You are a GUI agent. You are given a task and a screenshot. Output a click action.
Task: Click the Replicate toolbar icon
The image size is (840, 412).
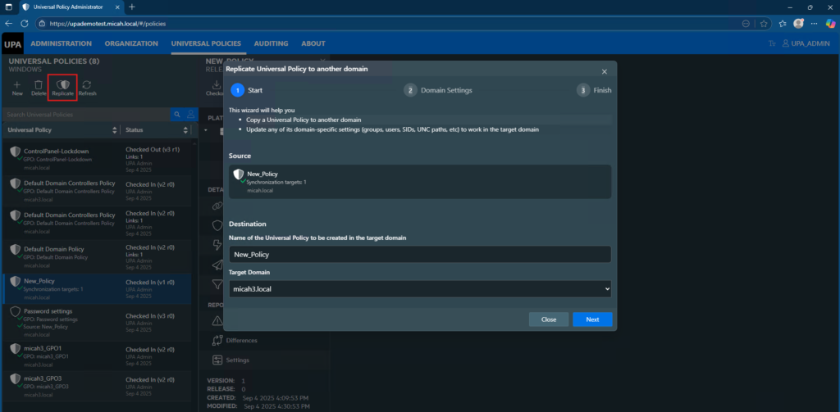click(x=63, y=84)
